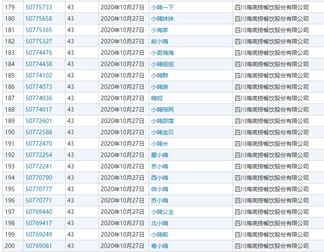Screen dimensions: 324x252
Task: Click trademark number 50774476
Action: pos(38,53)
